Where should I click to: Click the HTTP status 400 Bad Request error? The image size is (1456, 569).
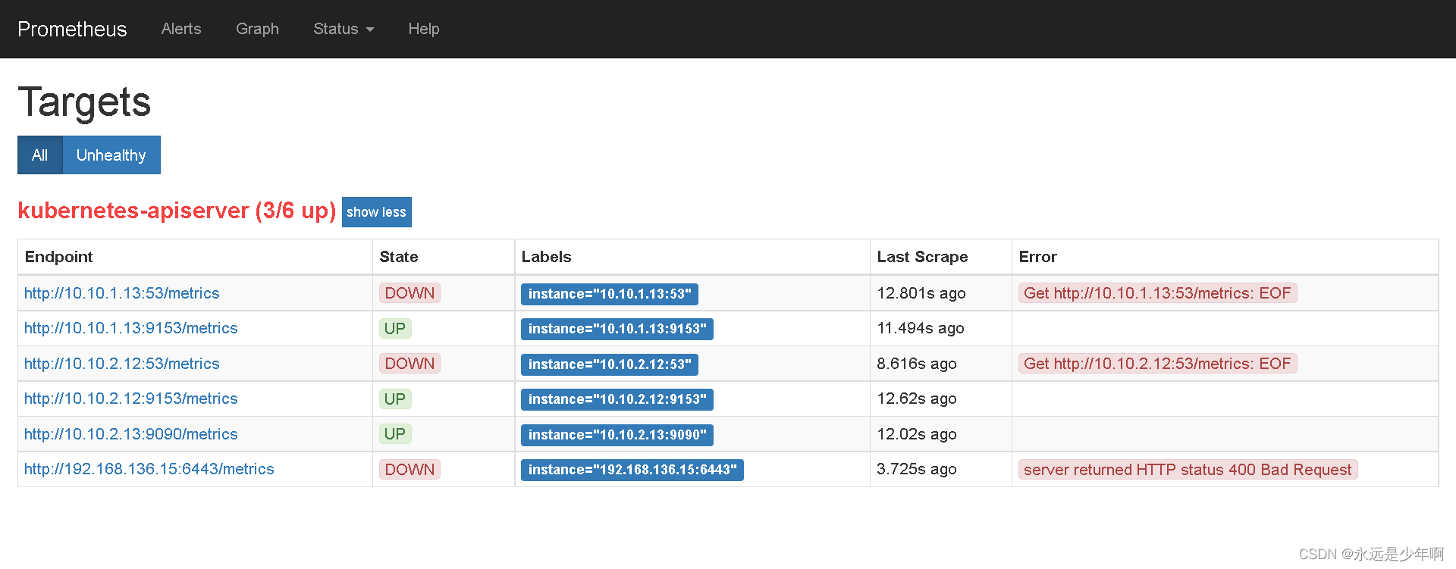pyautogui.click(x=1188, y=470)
